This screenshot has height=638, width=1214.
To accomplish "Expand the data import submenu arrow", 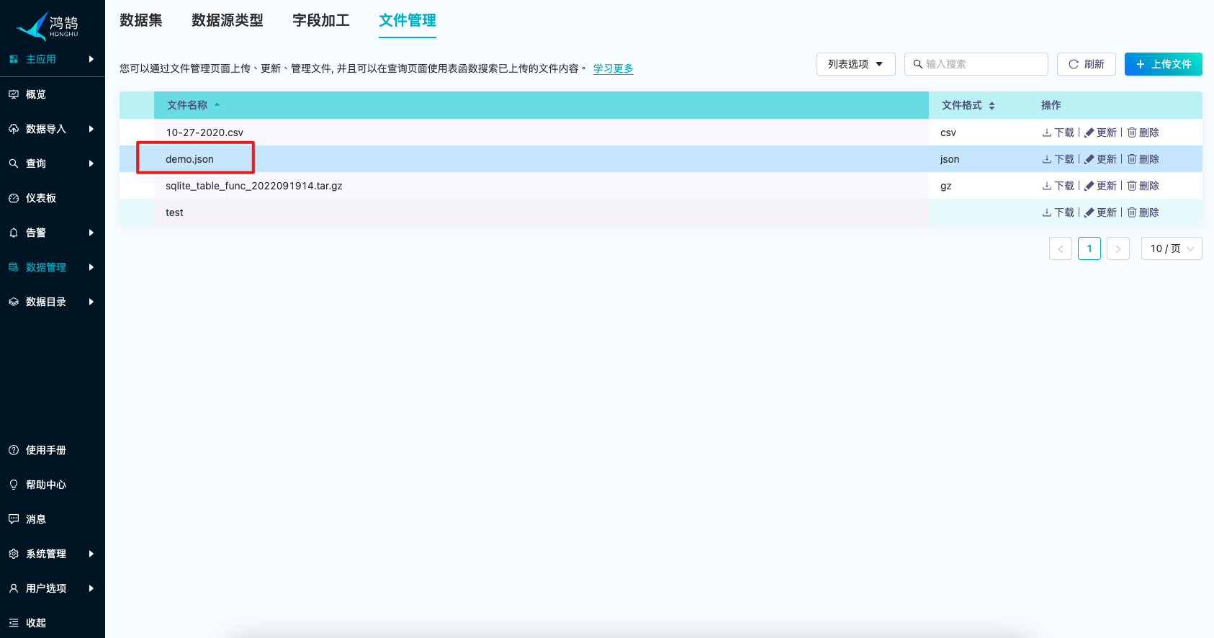I will (91, 129).
